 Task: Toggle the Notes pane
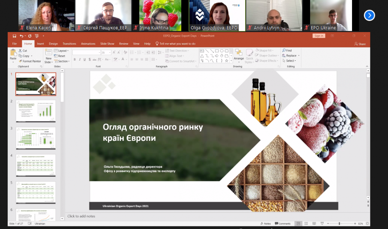(266, 224)
